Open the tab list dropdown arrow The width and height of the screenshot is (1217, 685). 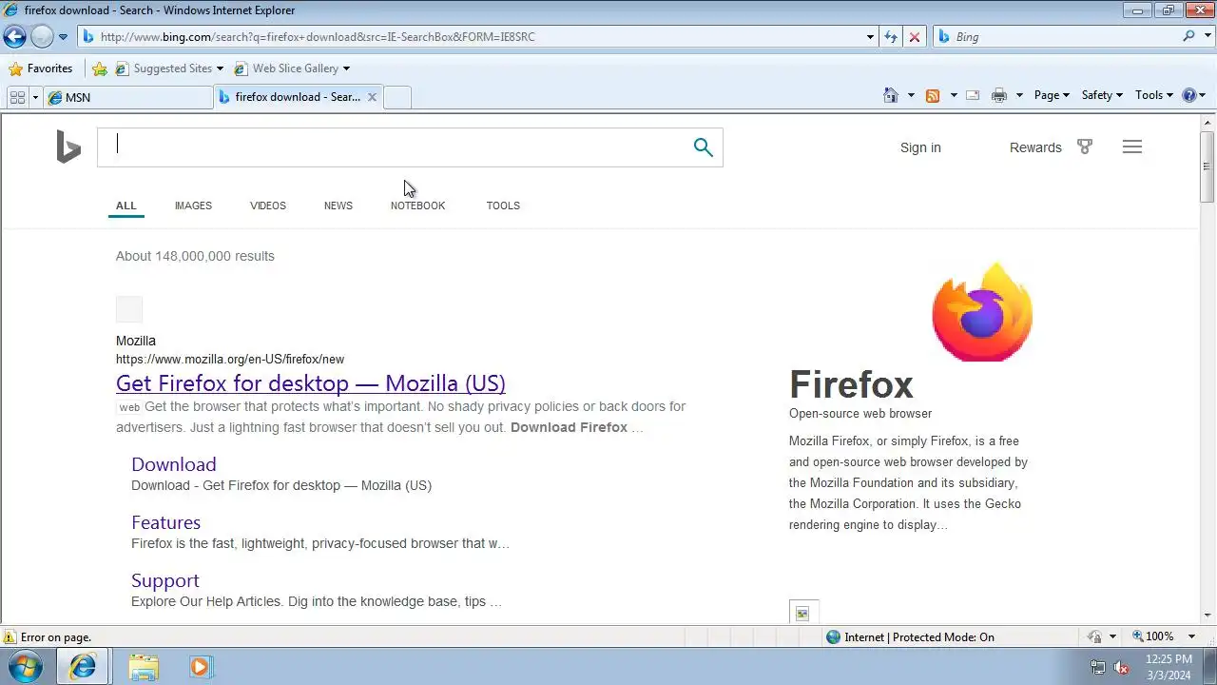[35, 97]
